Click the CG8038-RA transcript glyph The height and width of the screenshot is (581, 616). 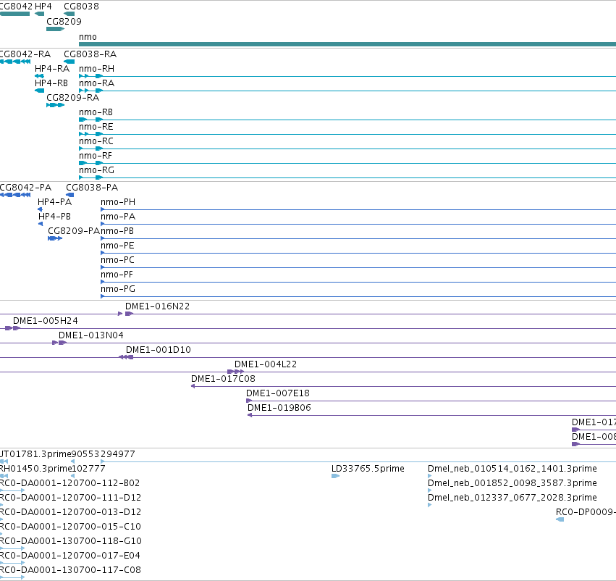coord(69,62)
